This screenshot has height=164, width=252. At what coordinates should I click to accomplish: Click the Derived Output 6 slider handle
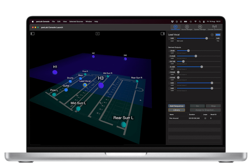[178, 78]
